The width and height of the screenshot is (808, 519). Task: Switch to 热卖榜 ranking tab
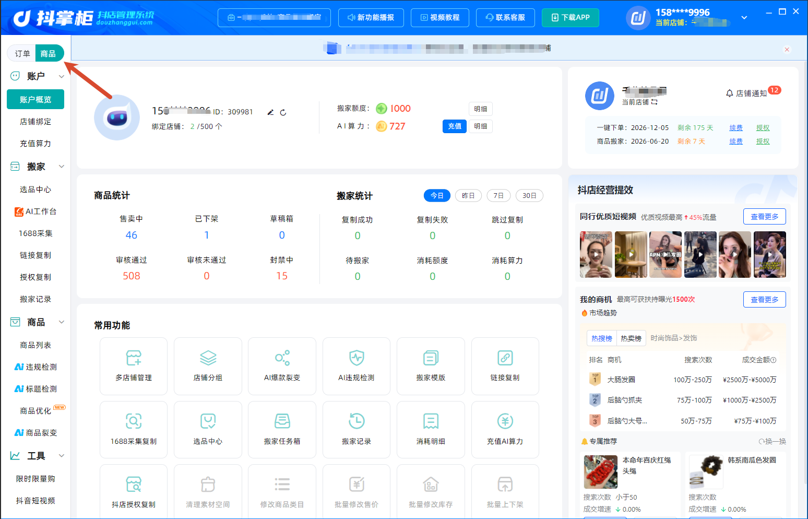click(x=631, y=338)
